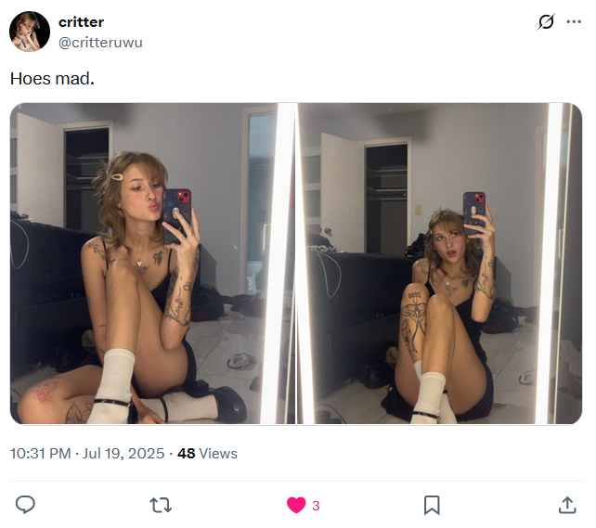View the right mirror photo
596x528 pixels.
tap(439, 264)
